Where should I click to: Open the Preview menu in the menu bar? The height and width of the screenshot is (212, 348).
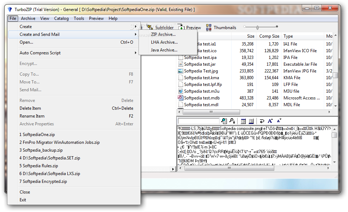[96, 18]
